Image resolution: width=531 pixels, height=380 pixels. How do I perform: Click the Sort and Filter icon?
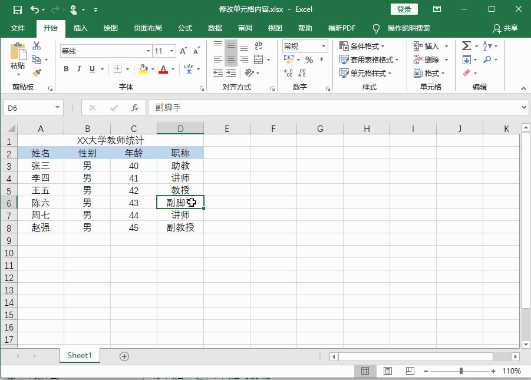[x=486, y=45]
